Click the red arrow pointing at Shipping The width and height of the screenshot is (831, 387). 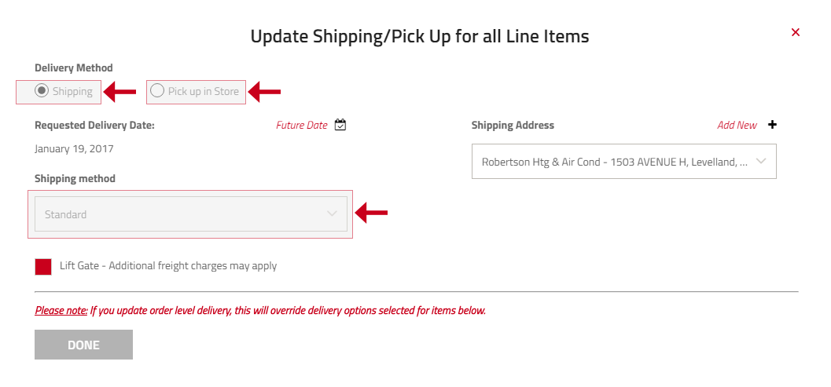[x=120, y=92]
